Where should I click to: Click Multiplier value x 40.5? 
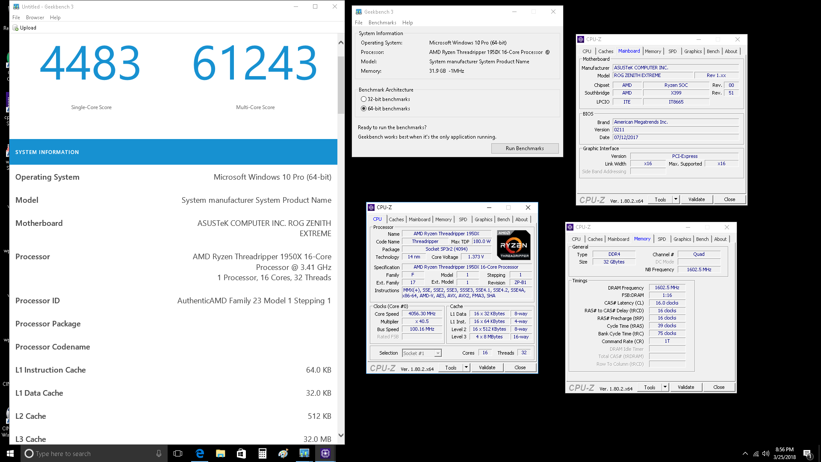(x=422, y=321)
